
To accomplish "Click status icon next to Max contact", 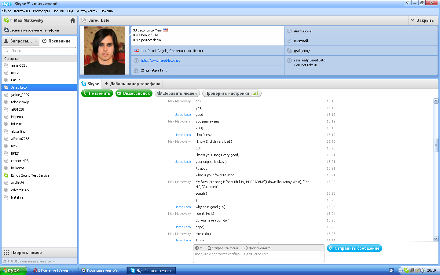I will coord(6,146).
